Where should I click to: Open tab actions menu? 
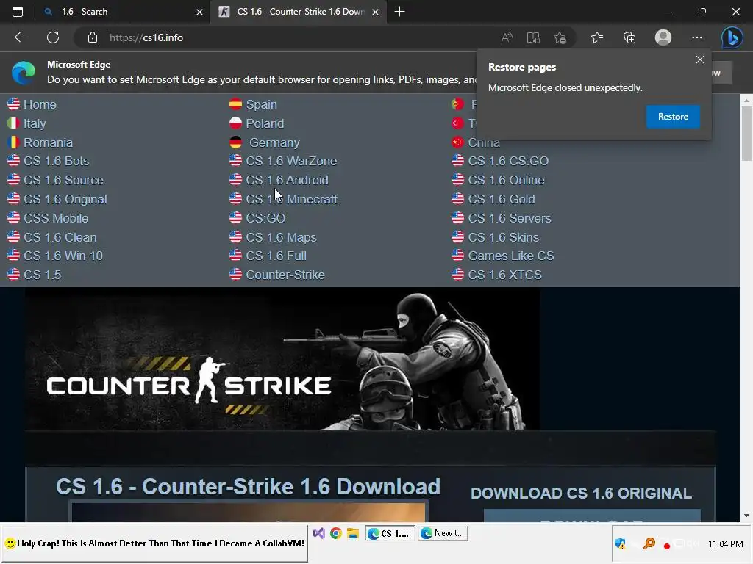[x=18, y=12]
